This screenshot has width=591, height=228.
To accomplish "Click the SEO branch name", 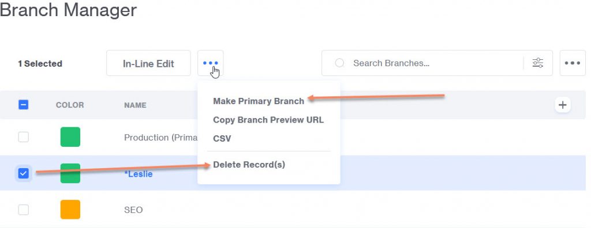I will point(133,210).
